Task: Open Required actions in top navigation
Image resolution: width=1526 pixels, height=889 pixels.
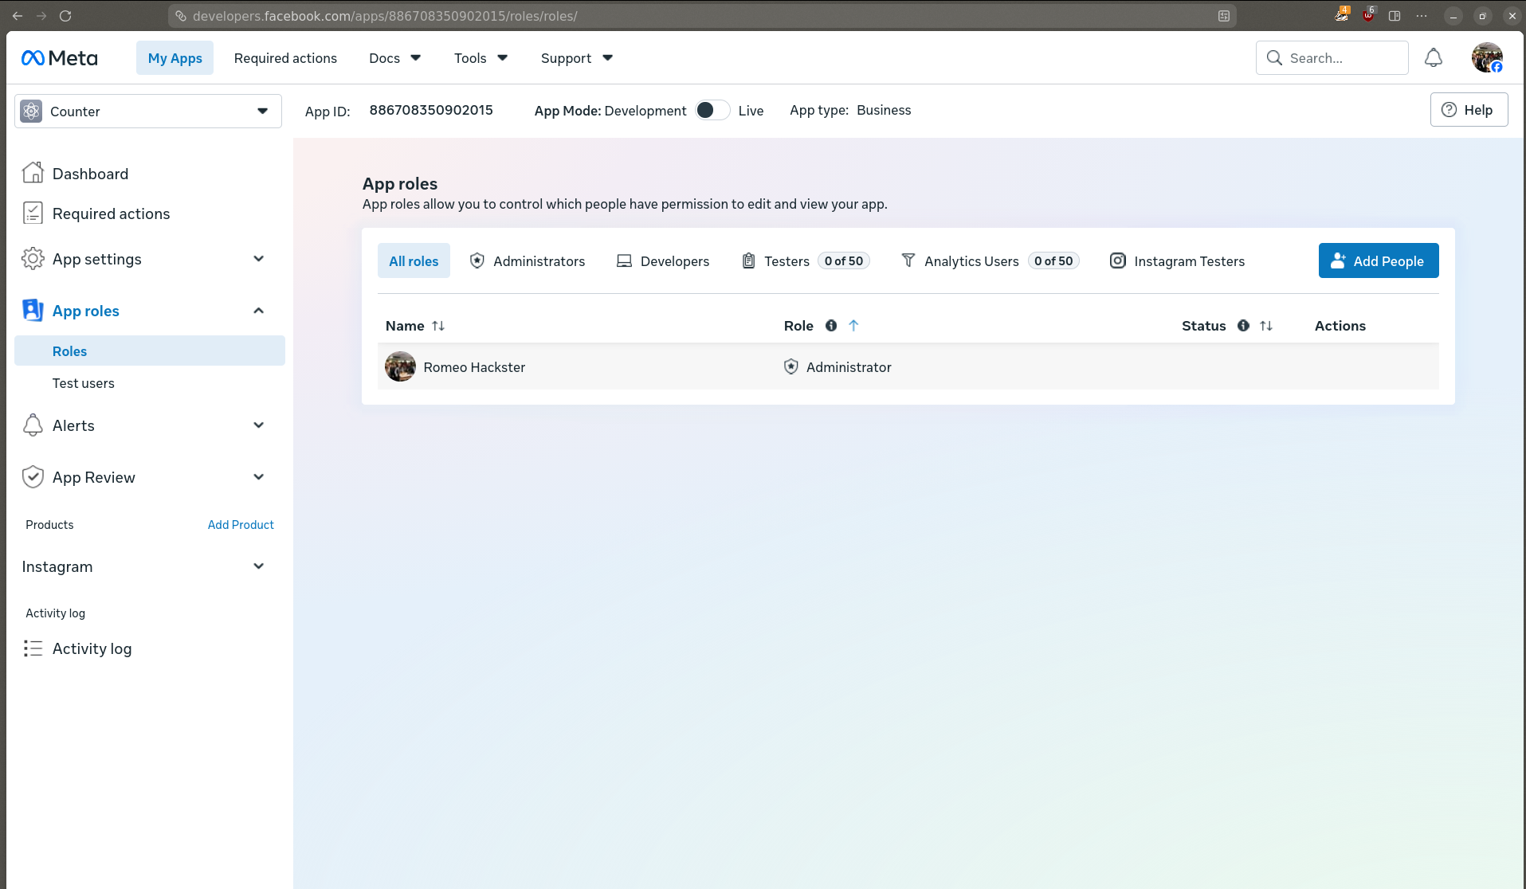Action: point(285,58)
